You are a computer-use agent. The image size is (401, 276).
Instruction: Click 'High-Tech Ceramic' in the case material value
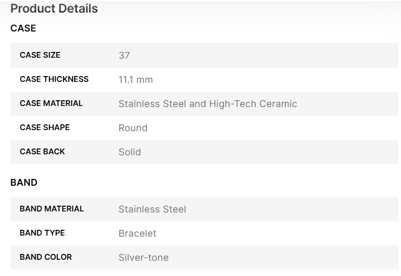253,104
